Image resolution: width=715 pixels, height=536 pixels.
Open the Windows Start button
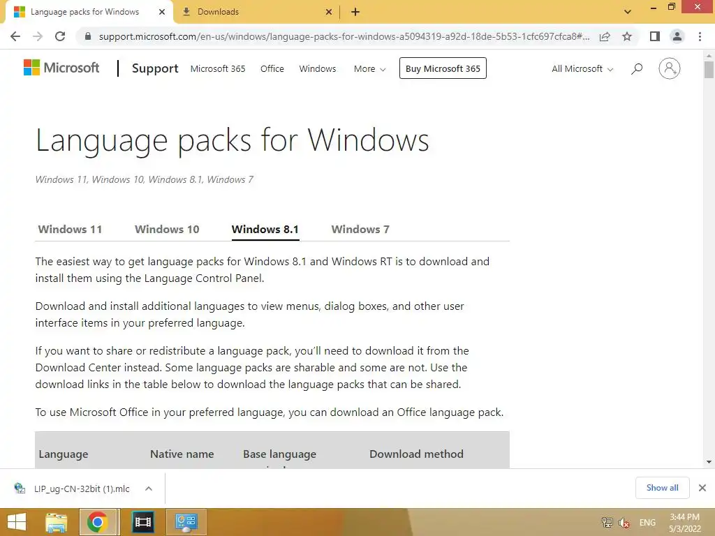(x=17, y=522)
